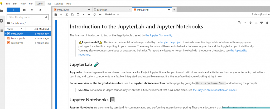Copy the selected cell from toolbar
Image resolution: width=270 pixels, height=109 pixels.
[x=72, y=15]
